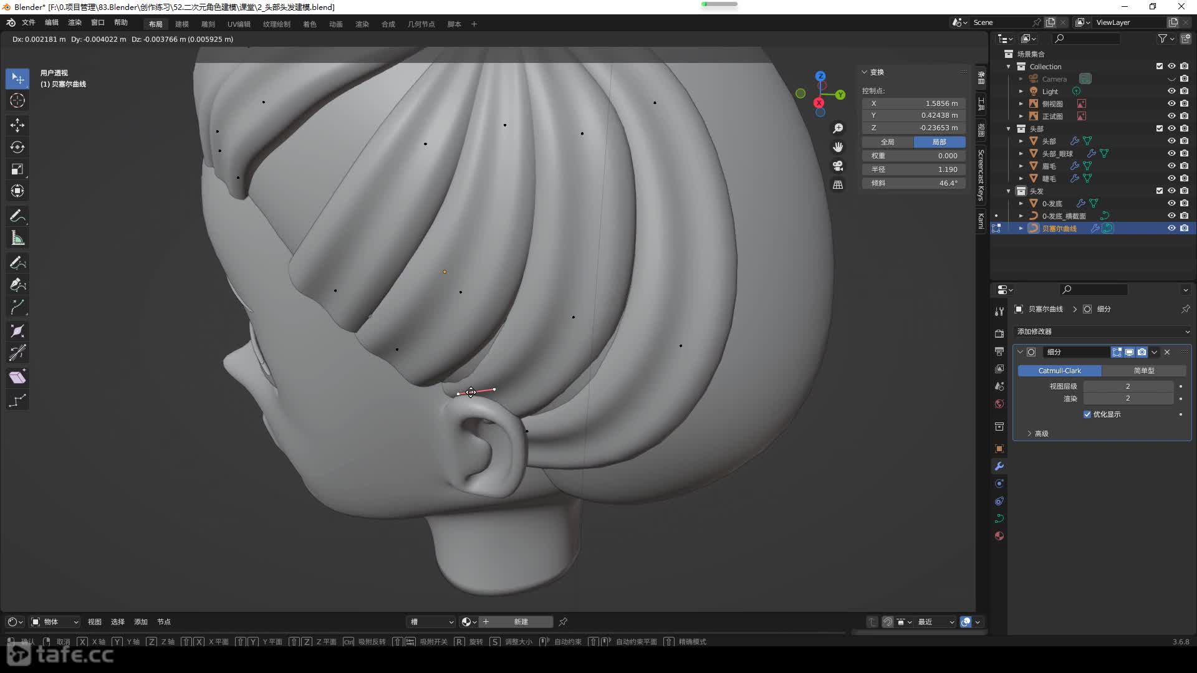Open the 添加修改器 dropdown
1197x673 pixels.
coord(1102,332)
